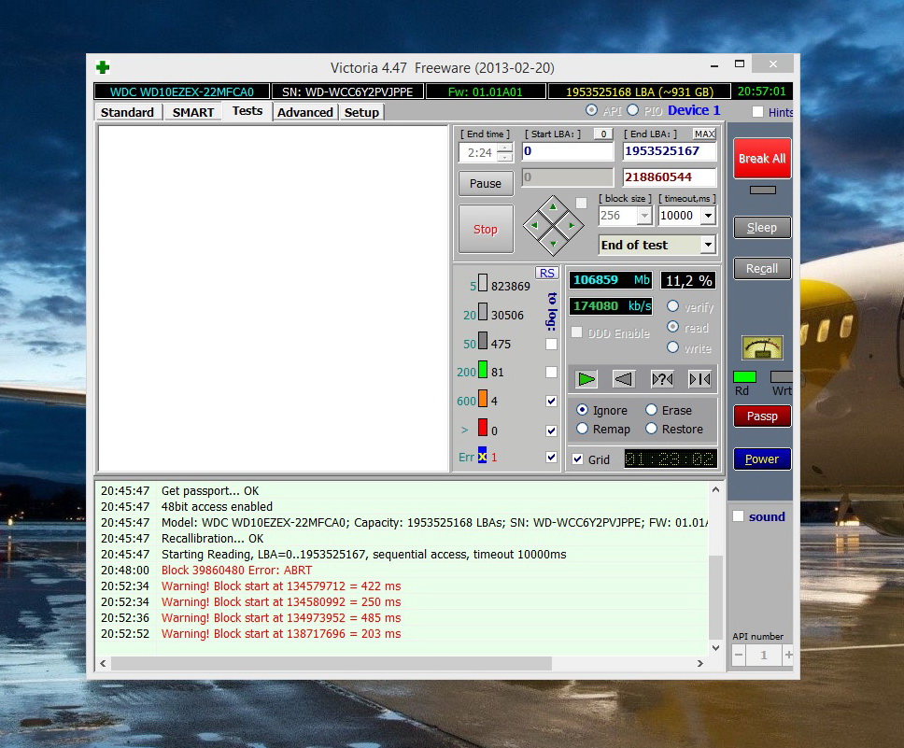Enable the sound checkbox

738,516
